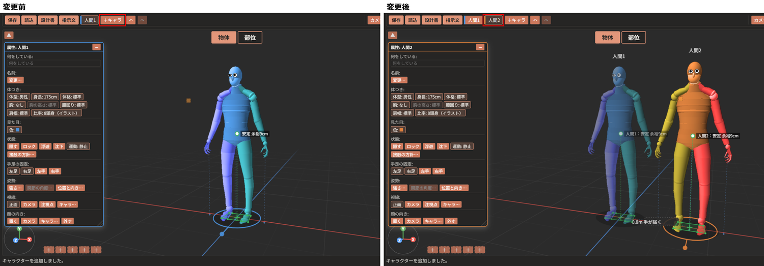This screenshot has height=266, width=764.
Task: Open the 肩幅: 標準 selector in the 変更前 panel
Action: (x=18, y=113)
